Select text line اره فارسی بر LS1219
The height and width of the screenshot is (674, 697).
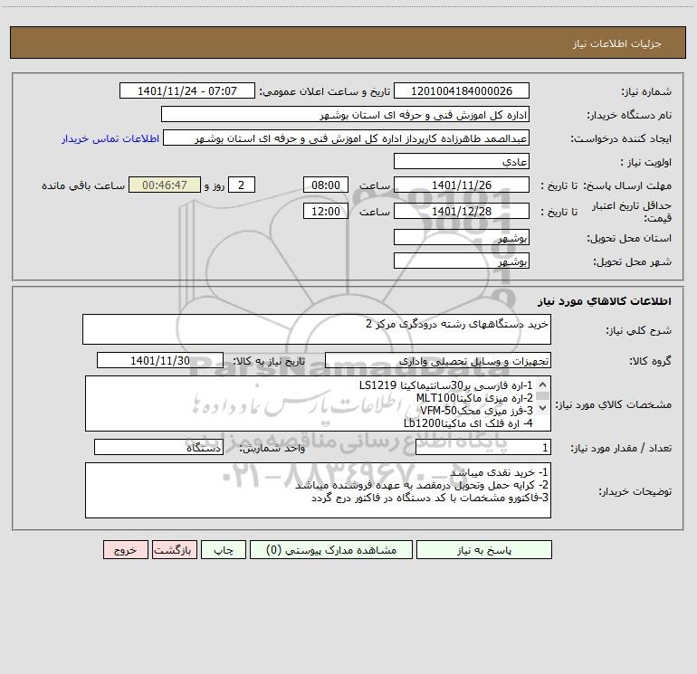pyautogui.click(x=446, y=384)
